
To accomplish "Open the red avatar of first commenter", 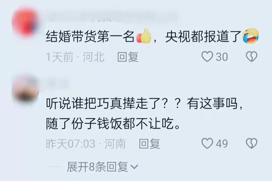I will click(x=26, y=22).
